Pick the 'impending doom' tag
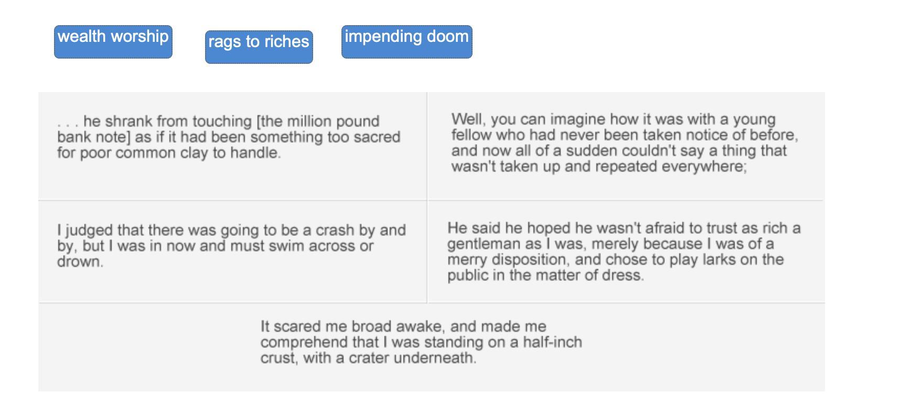Image resolution: width=900 pixels, height=404 pixels. tap(406, 41)
